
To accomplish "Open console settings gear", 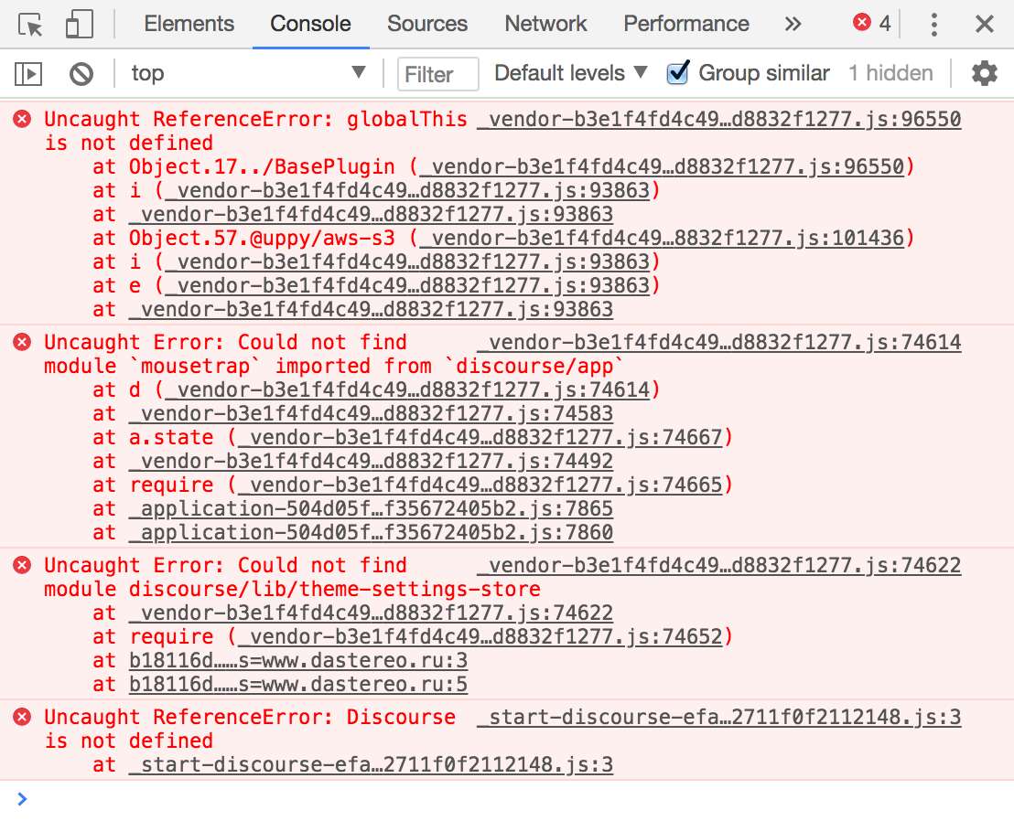I will click(984, 73).
